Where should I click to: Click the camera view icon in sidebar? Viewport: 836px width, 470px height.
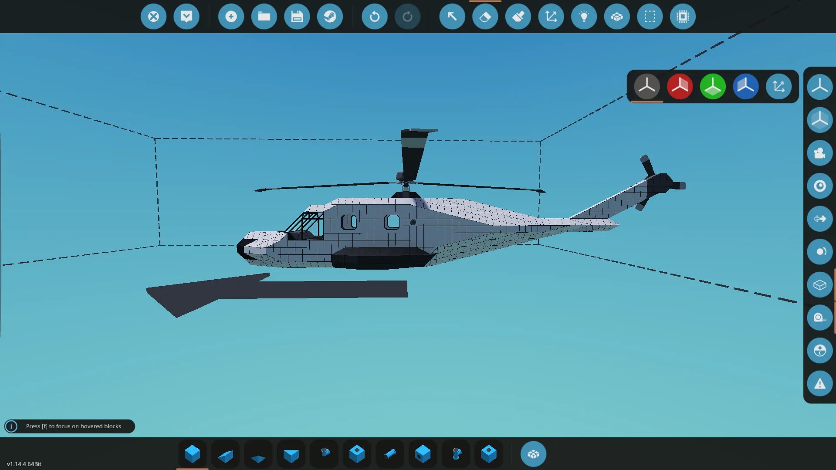tap(819, 153)
